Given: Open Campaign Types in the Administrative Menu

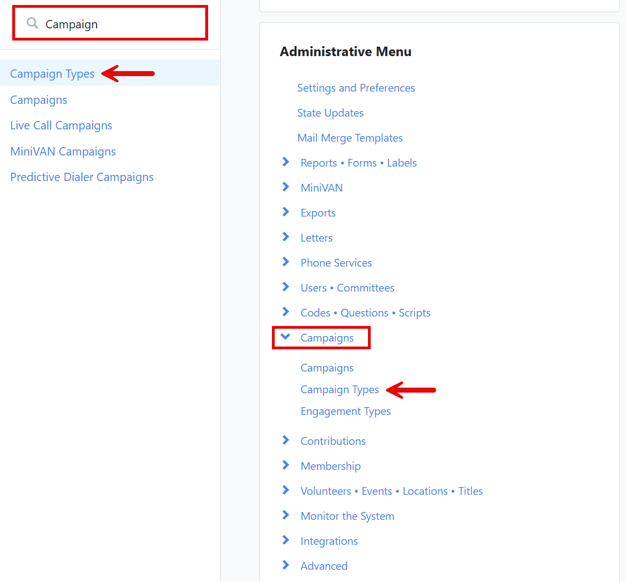Looking at the screenshot, I should click(339, 389).
